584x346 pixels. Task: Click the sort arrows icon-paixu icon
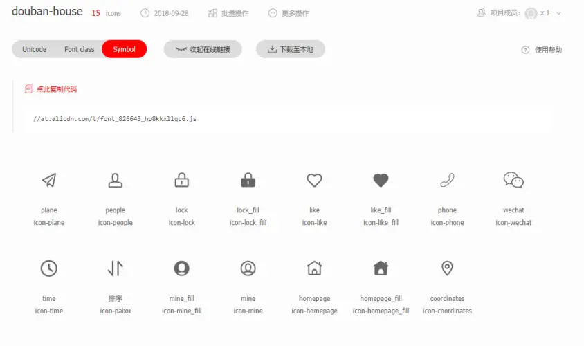(x=115, y=268)
